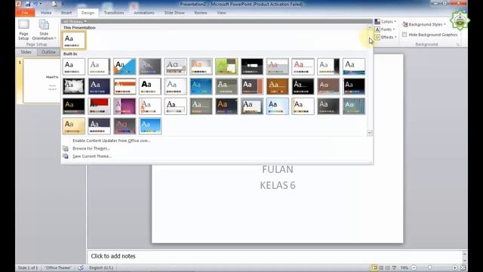The width and height of the screenshot is (483, 272).
Task: Undo last action in quick access toolbar
Action: click(x=35, y=4)
